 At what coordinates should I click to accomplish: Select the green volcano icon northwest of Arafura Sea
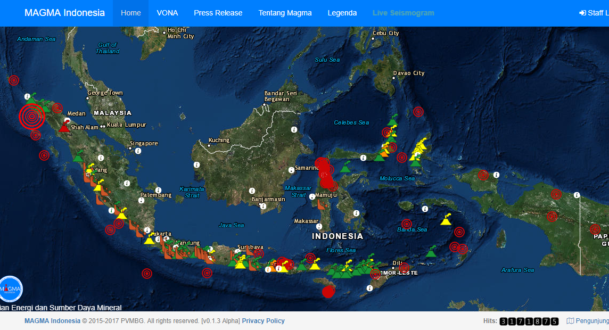pyautogui.click(x=431, y=252)
